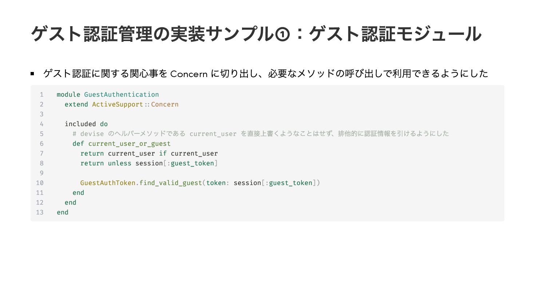
Task: Click the "extend" keyword on line 2
Action: [76, 104]
